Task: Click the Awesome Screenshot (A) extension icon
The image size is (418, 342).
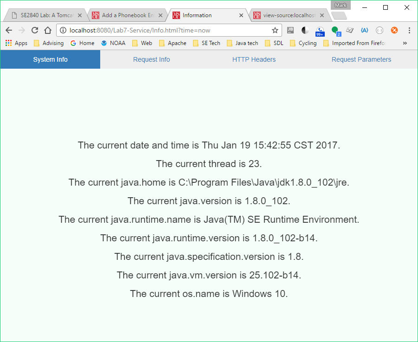Action: [x=365, y=30]
